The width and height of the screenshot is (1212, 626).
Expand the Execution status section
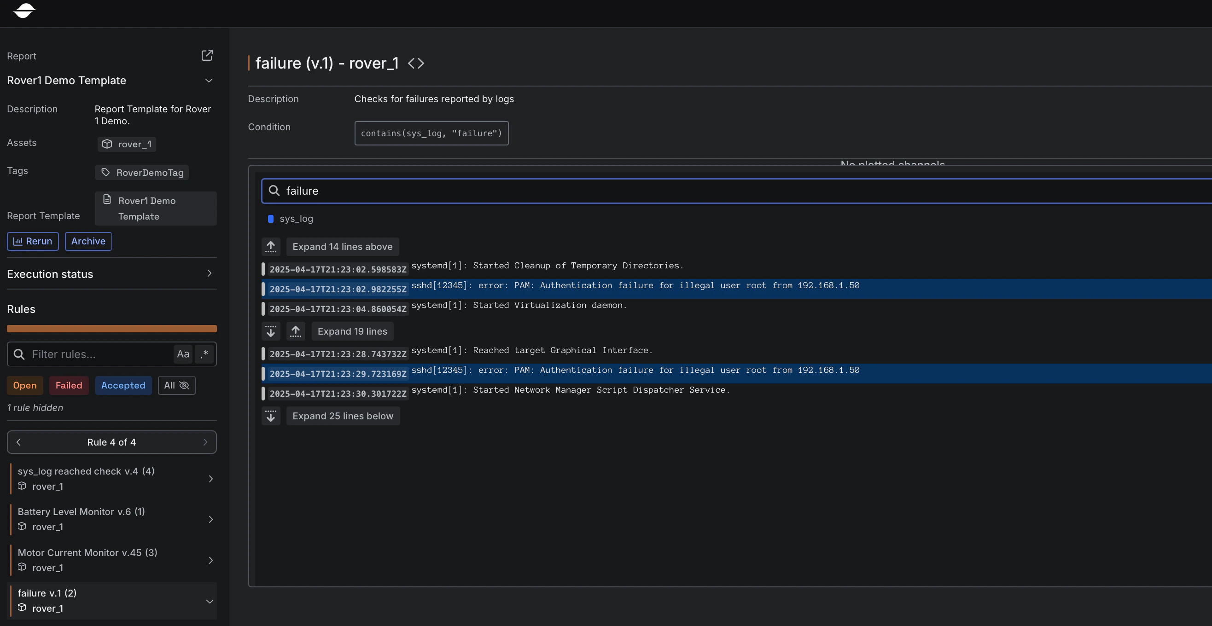pyautogui.click(x=209, y=274)
